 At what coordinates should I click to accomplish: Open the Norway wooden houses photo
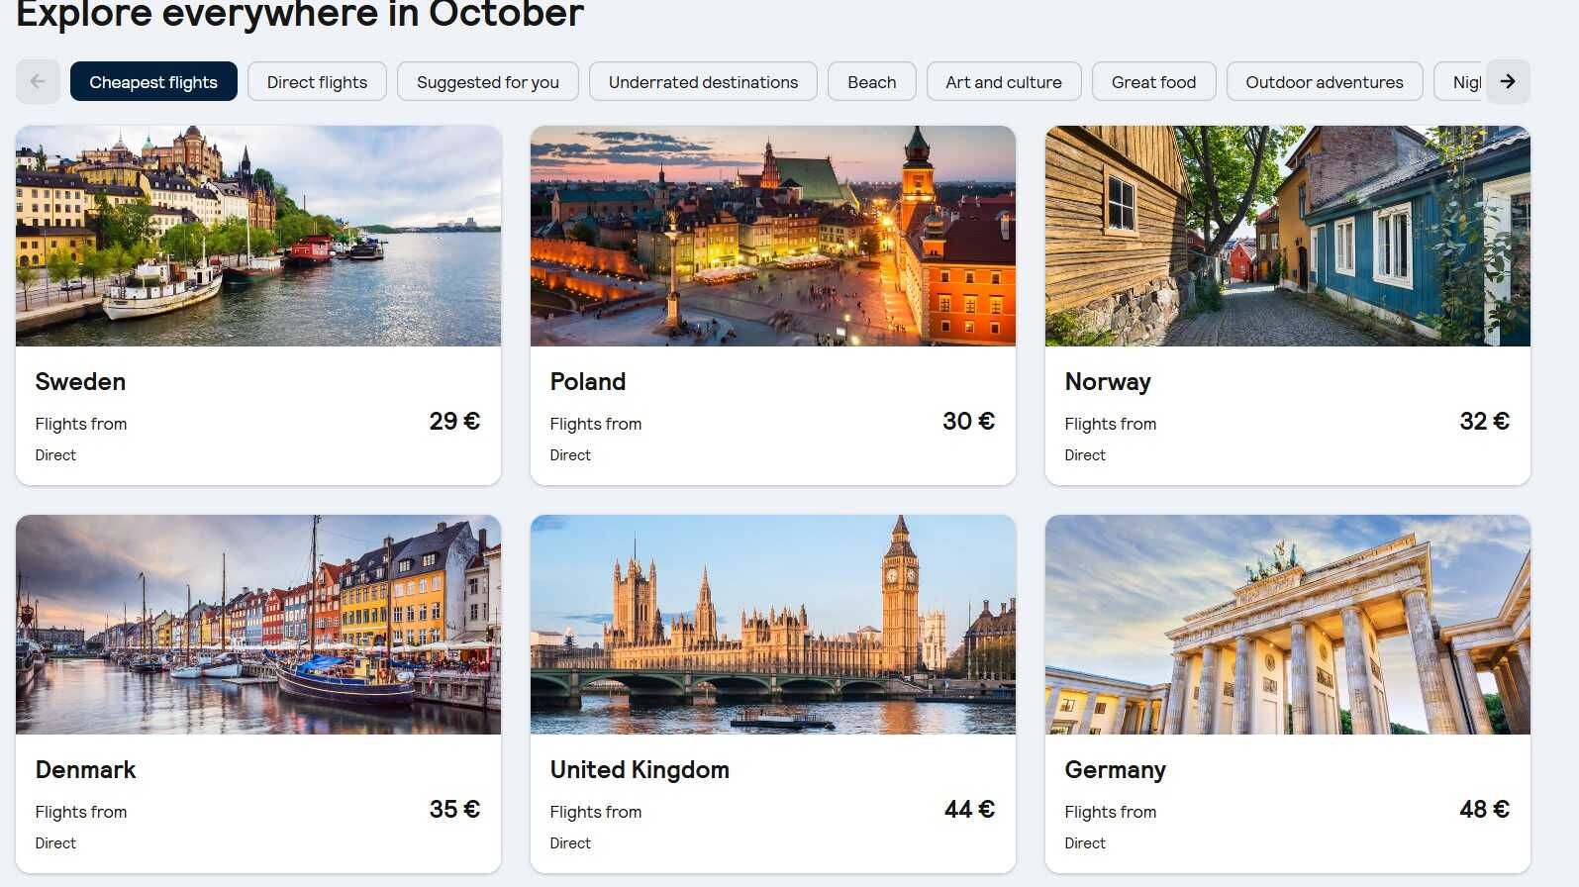[1288, 236]
